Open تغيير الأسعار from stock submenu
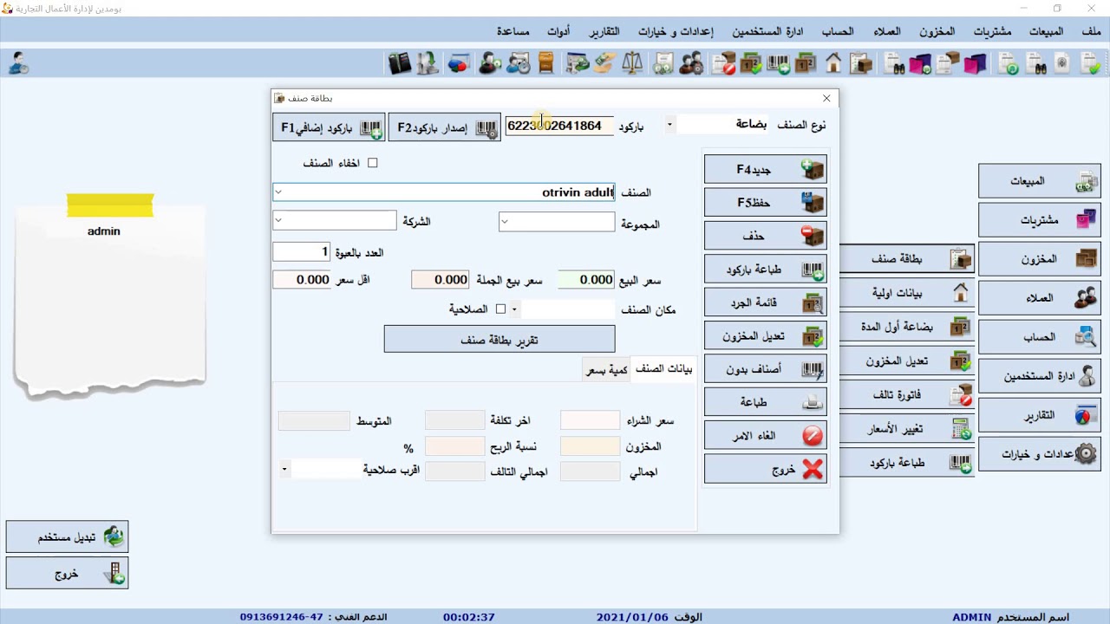 907,428
